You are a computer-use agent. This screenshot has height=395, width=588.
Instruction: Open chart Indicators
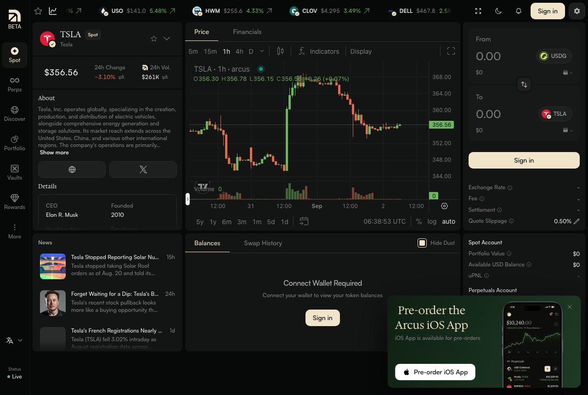coord(319,51)
